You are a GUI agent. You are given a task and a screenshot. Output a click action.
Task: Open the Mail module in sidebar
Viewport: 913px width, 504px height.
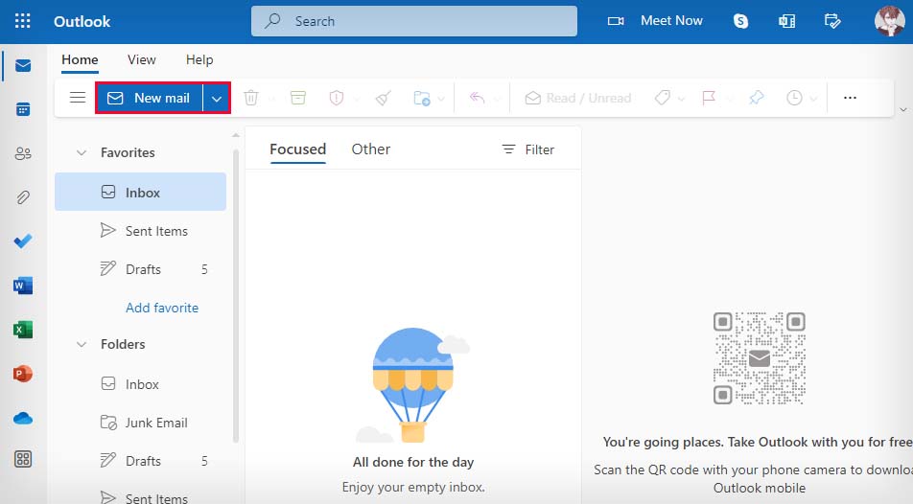(23, 65)
